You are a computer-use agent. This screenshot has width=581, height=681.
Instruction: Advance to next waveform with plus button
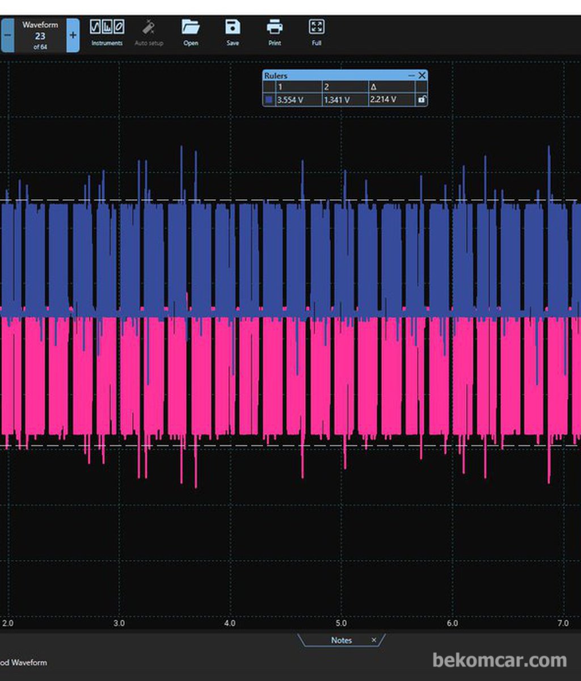[x=73, y=35]
